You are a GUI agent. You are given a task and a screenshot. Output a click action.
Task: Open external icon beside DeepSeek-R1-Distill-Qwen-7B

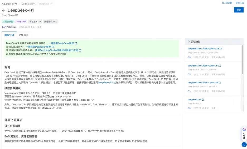coord(220,66)
